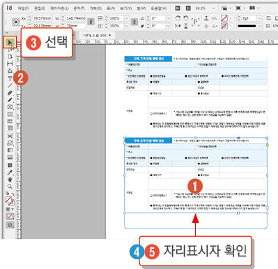The image size is (278, 269).
Task: Set formatting affects text (T)
Action: 13,210
